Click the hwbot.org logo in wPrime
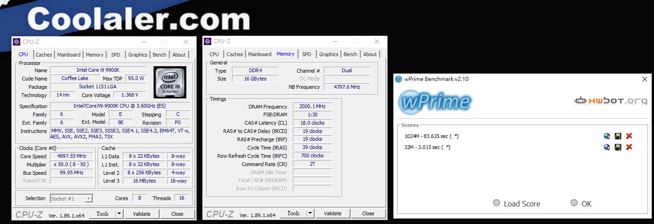Image resolution: width=654 pixels, height=224 pixels. point(610,100)
